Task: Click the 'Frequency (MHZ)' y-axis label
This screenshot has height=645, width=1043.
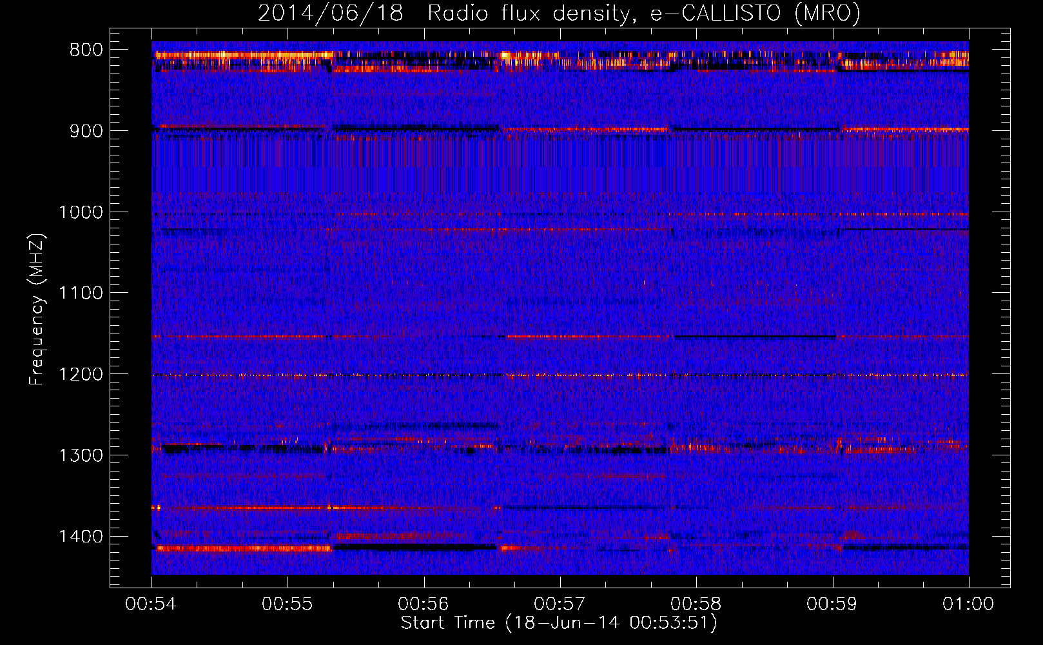Action: (37, 310)
